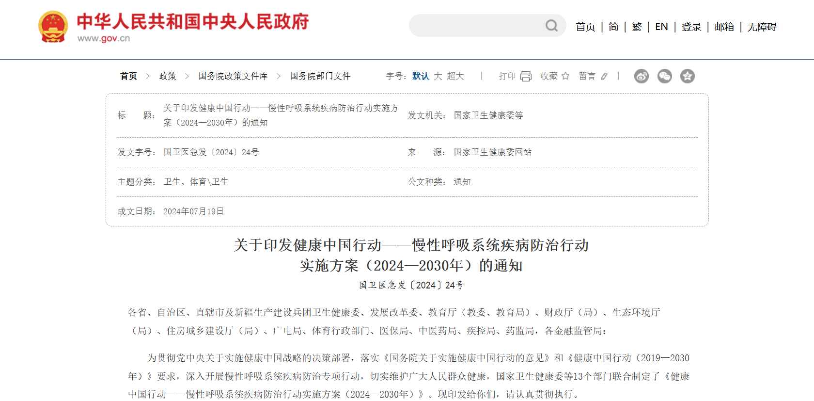Click document number 国卫医急发〔2024〕24号 in table
The width and height of the screenshot is (814, 401).
pos(211,152)
